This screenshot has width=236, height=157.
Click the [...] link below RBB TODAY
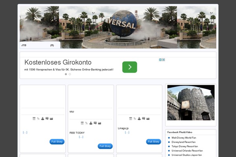coord(81,137)
